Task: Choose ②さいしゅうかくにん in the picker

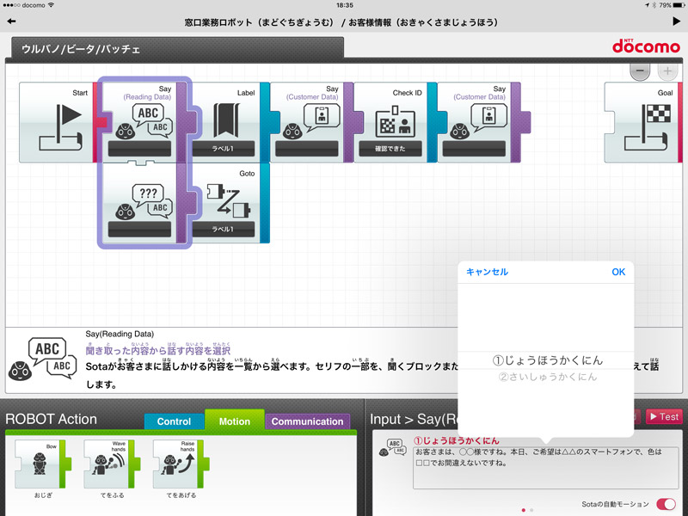Action: tap(547, 377)
